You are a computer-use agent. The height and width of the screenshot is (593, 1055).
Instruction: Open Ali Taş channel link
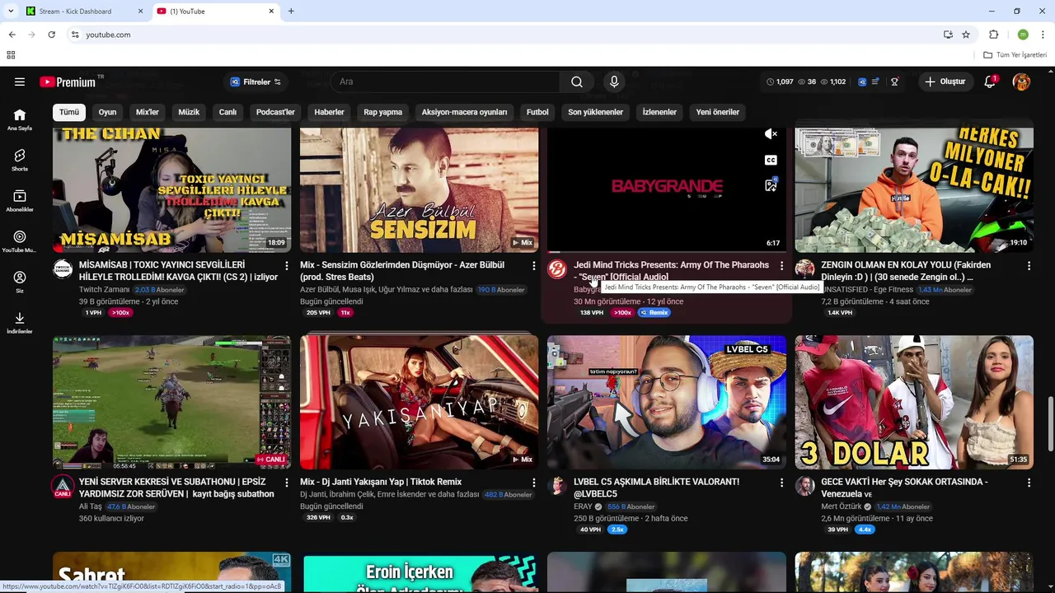pos(91,507)
